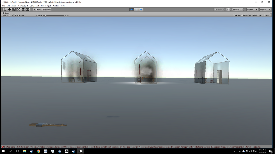
Task: Pause the running game
Action: [x=136, y=10]
